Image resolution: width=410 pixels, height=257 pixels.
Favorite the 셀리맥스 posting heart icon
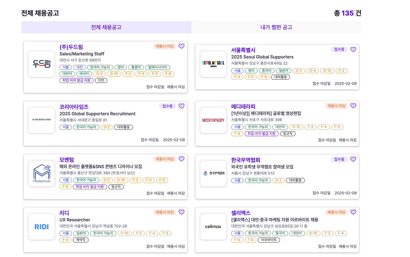(353, 212)
